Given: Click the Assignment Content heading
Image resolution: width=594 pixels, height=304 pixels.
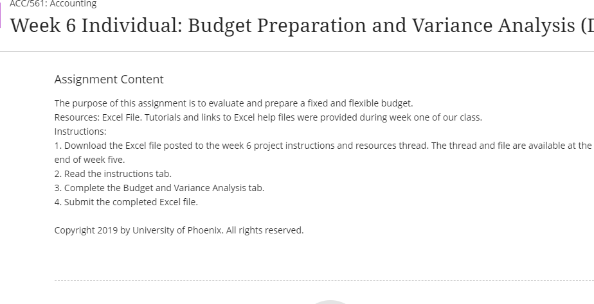Looking at the screenshot, I should [x=109, y=80].
